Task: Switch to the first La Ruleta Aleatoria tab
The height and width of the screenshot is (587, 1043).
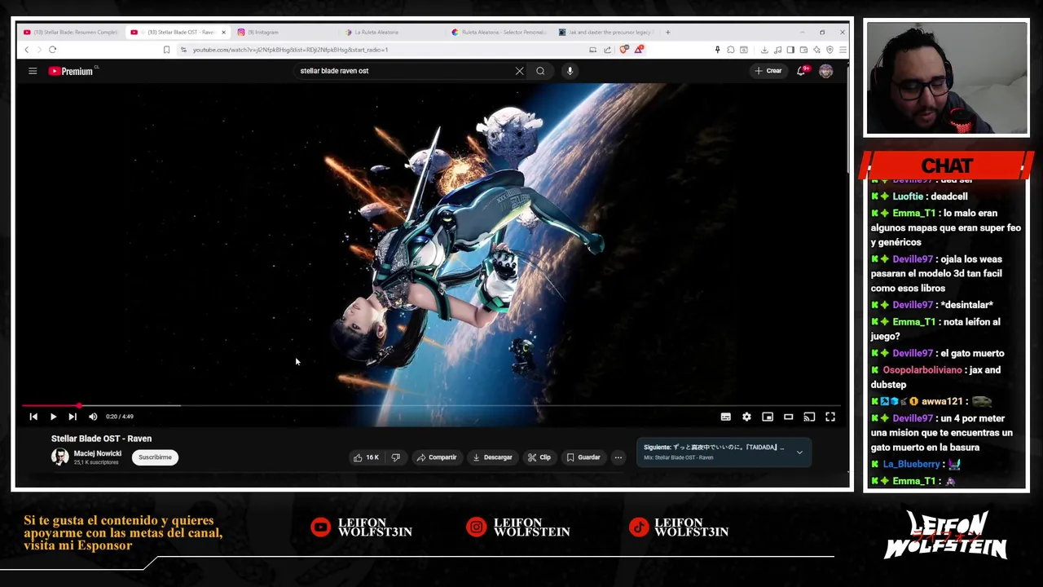Action: pos(376,32)
